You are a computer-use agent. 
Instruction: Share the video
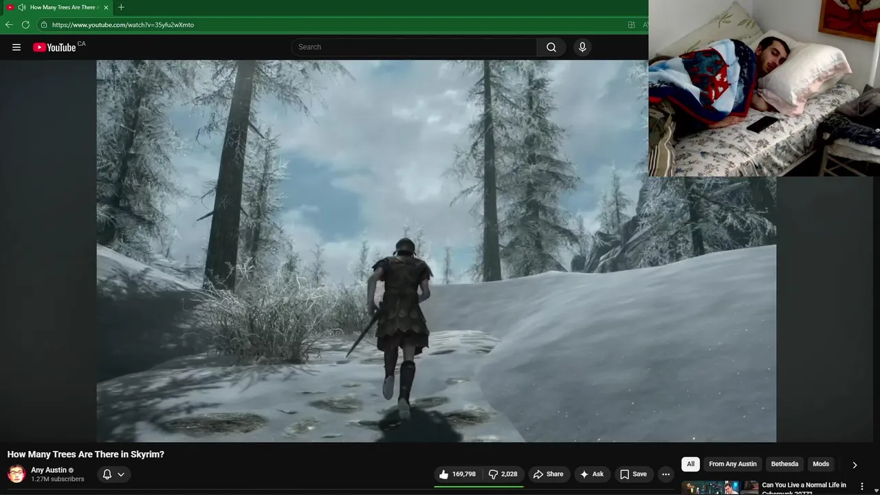[548, 474]
